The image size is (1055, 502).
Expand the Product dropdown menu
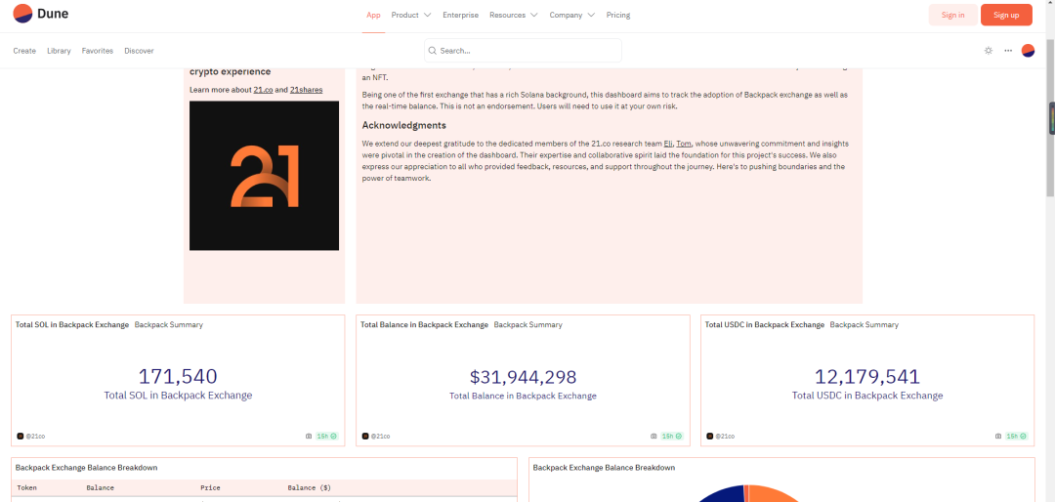click(x=411, y=15)
